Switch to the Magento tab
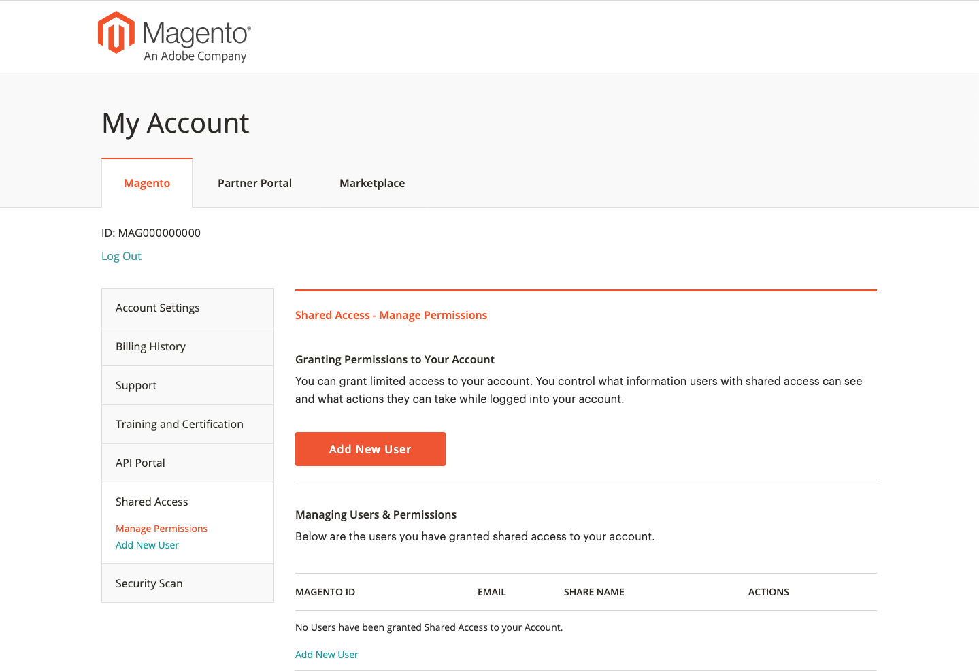979x671 pixels. [147, 183]
